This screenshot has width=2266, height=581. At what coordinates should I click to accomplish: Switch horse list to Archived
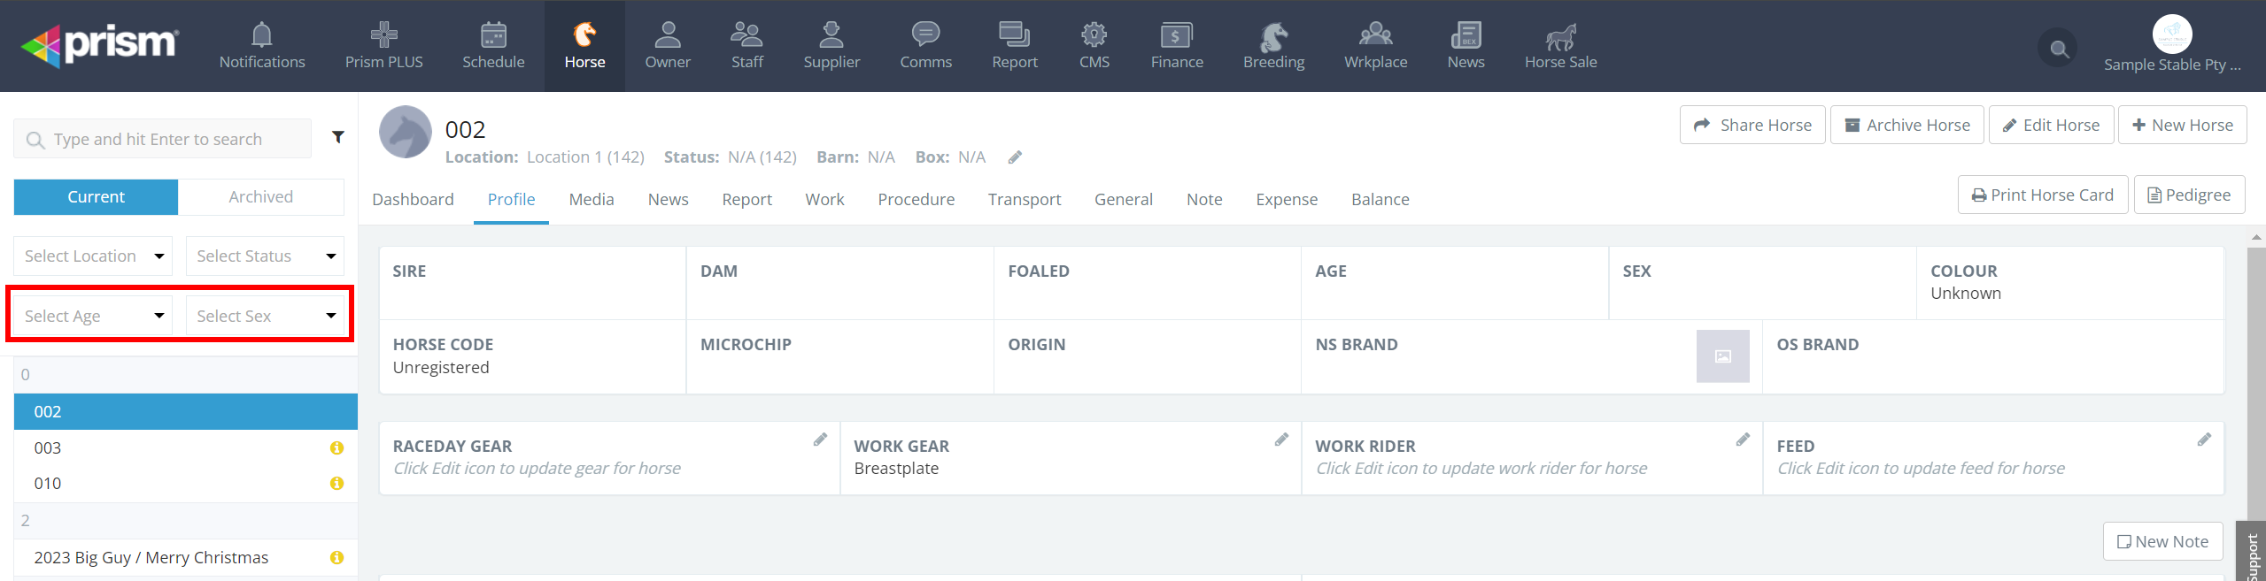point(260,196)
